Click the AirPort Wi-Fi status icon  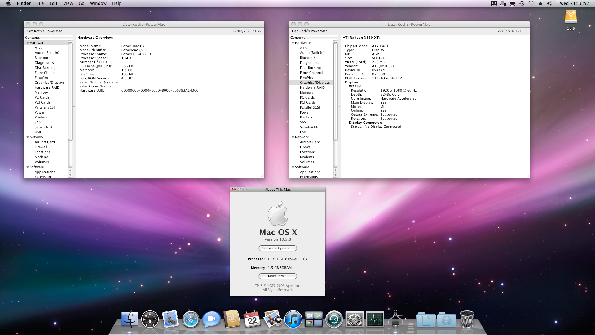coord(531,3)
